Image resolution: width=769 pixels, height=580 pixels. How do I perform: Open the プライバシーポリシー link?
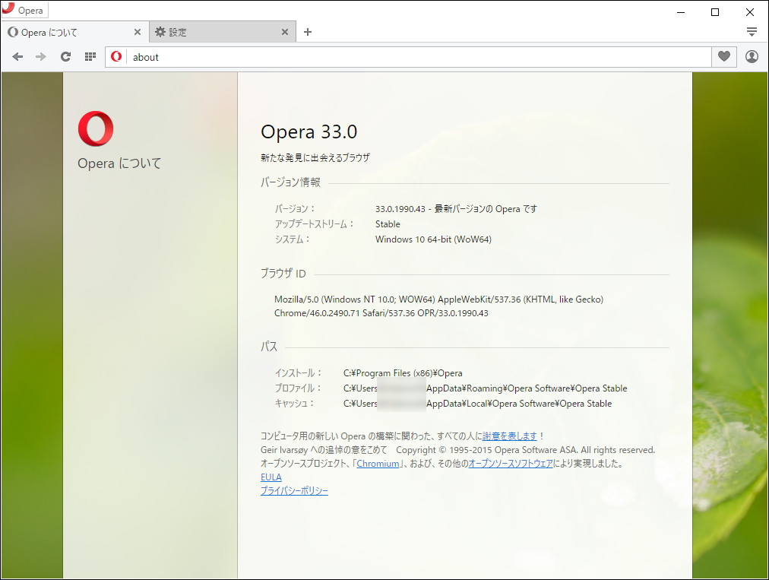(x=294, y=490)
